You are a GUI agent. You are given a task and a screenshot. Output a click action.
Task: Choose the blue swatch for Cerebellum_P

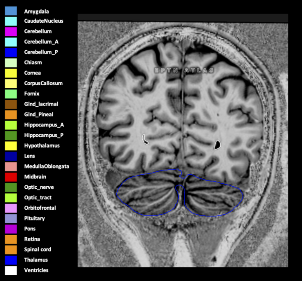pyautogui.click(x=11, y=52)
